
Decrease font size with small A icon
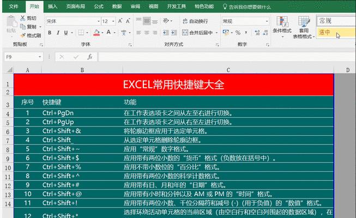coord(128,21)
